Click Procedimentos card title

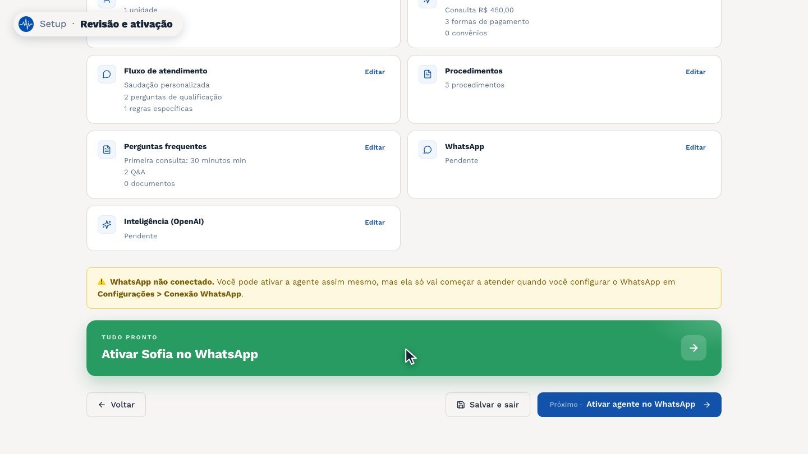[474, 71]
